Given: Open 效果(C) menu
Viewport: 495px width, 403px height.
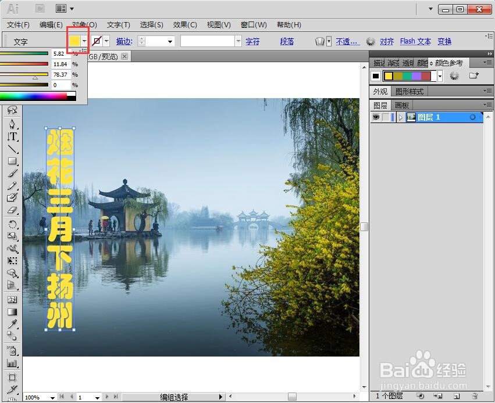Looking at the screenshot, I should pos(184,24).
